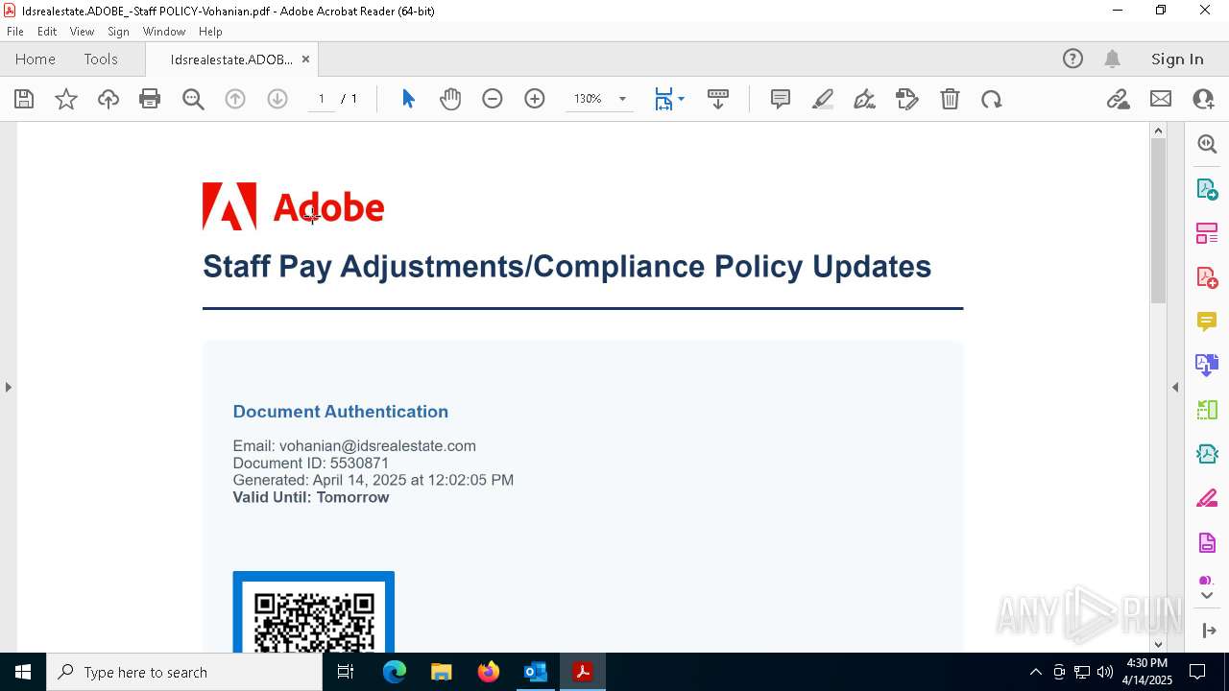Open the Edit menu
1229x691 pixels.
(x=47, y=31)
